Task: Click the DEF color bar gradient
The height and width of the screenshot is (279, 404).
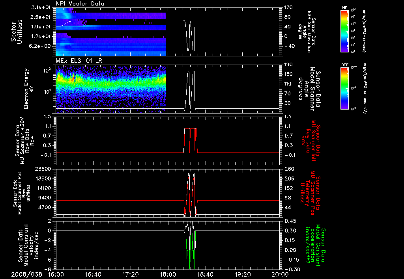Action: point(345,88)
